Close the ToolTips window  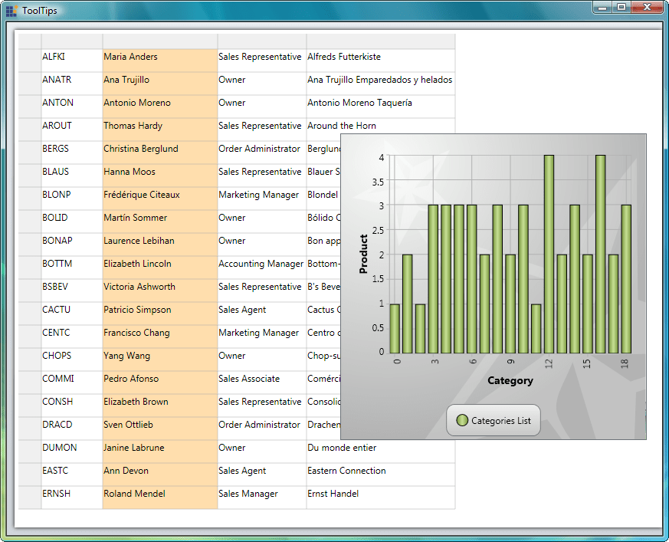pos(648,7)
